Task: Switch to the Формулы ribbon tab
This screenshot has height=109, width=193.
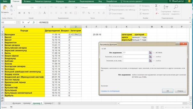Action: click(x=60, y=1)
